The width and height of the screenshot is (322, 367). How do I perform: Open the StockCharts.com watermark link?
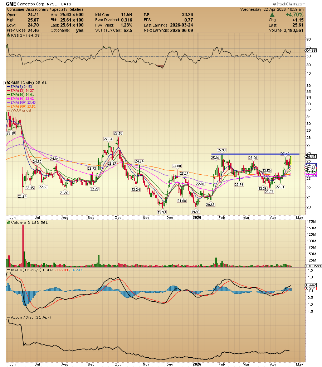click(x=289, y=4)
